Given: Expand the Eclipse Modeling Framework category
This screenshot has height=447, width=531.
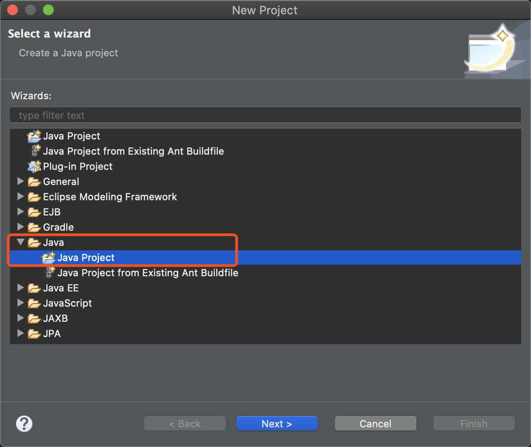Looking at the screenshot, I should click(21, 196).
